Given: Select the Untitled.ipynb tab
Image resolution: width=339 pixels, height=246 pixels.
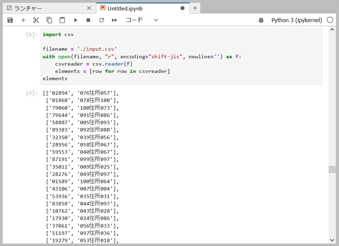Looking at the screenshot, I should pos(143,8).
